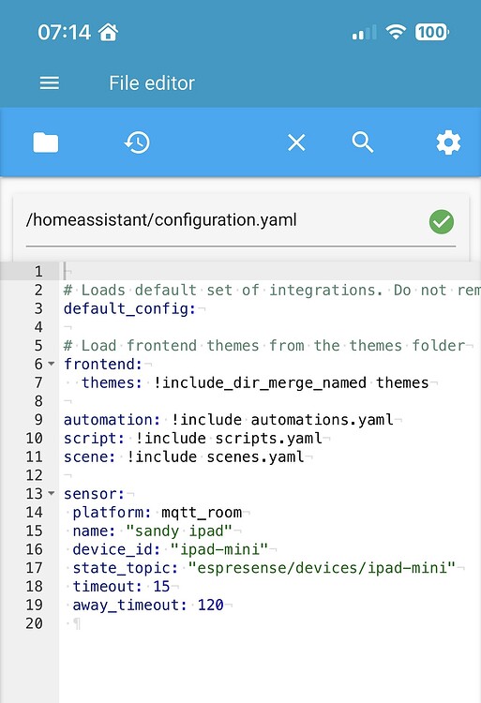Collapse the frontend block at line 6
This screenshot has width=481, height=703.
click(x=52, y=364)
